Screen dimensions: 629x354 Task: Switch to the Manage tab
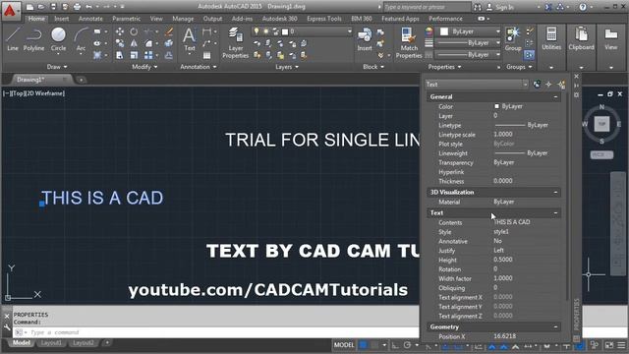click(183, 19)
